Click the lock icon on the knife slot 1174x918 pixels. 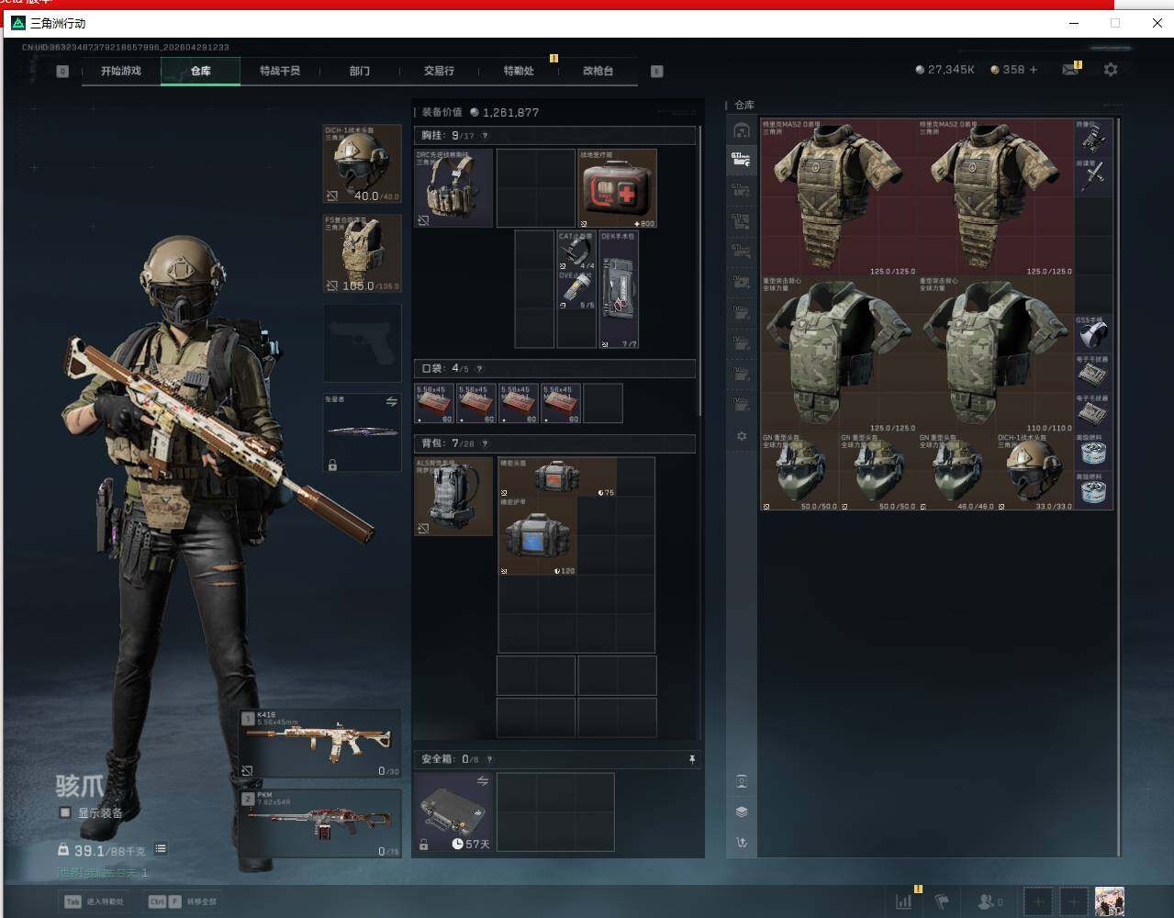(x=332, y=465)
